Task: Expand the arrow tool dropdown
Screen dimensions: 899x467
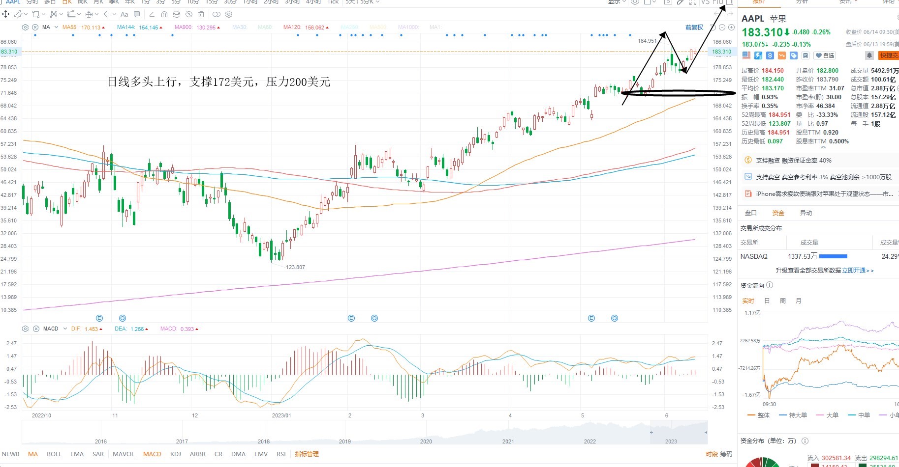Action: click(x=114, y=14)
